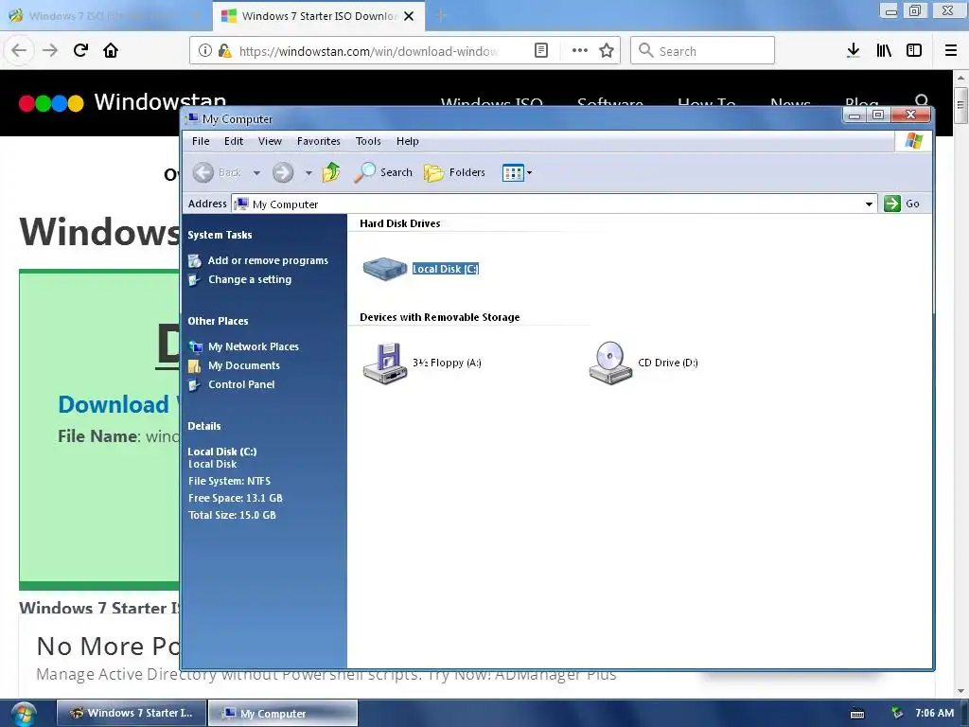Open the Favorites menu

pyautogui.click(x=318, y=141)
